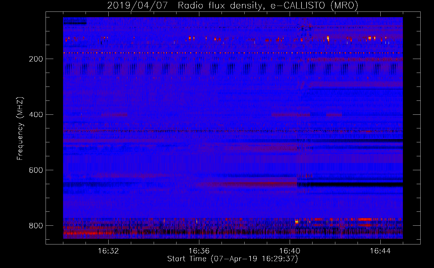Screen dimensions: 434x268
Task: Click the 'Frequency (MHZ)' axis label
Action: coord(20,128)
